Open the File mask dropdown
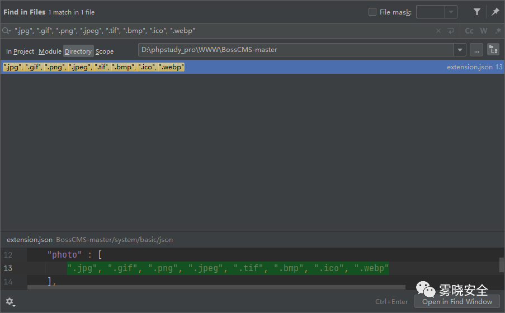The width and height of the screenshot is (505, 313). [451, 12]
